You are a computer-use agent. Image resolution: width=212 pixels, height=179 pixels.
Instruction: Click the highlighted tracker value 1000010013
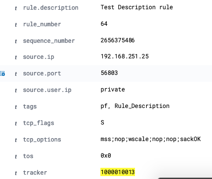coord(117,172)
